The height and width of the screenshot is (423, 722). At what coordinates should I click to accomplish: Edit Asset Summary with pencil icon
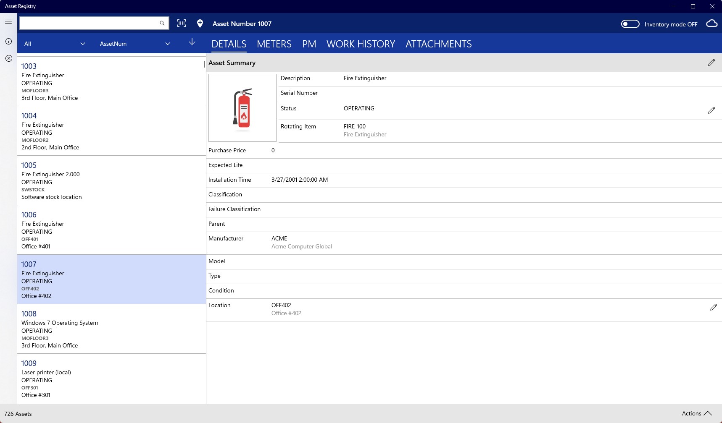(711, 63)
